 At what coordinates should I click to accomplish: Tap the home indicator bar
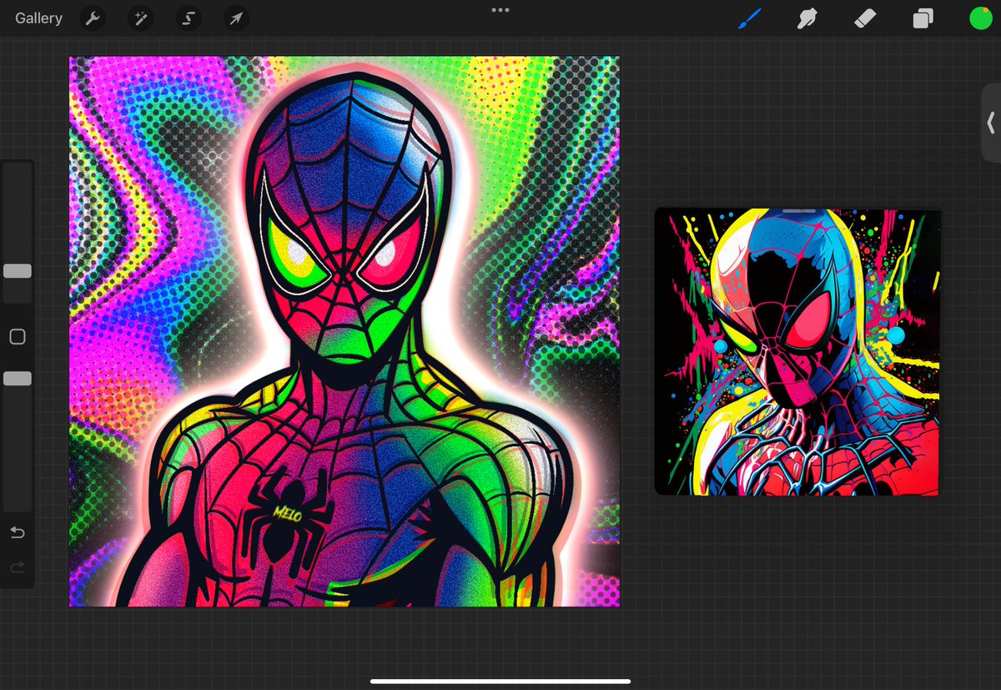(500, 682)
